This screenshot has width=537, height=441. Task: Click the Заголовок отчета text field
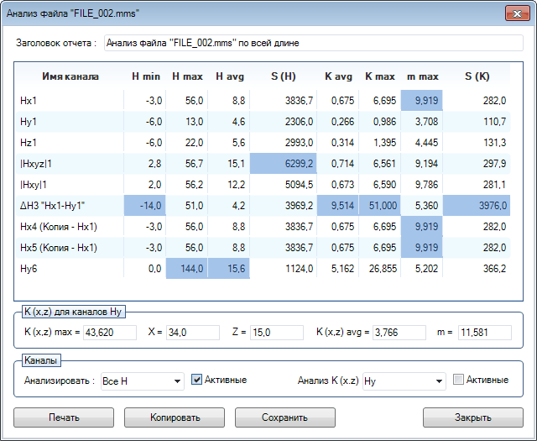[x=313, y=43]
